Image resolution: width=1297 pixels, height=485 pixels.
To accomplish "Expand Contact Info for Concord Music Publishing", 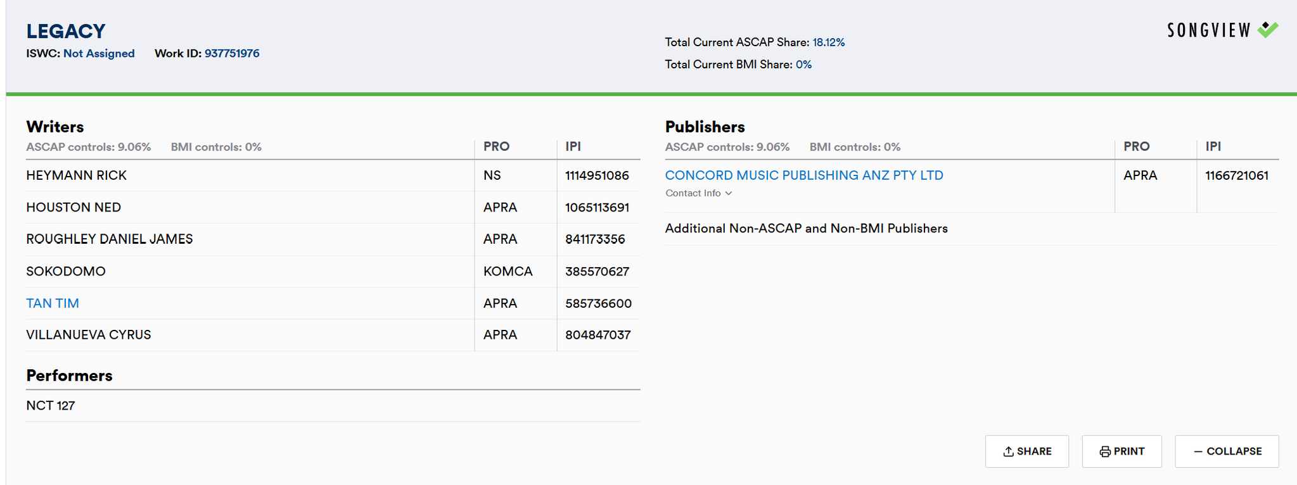I will [698, 193].
